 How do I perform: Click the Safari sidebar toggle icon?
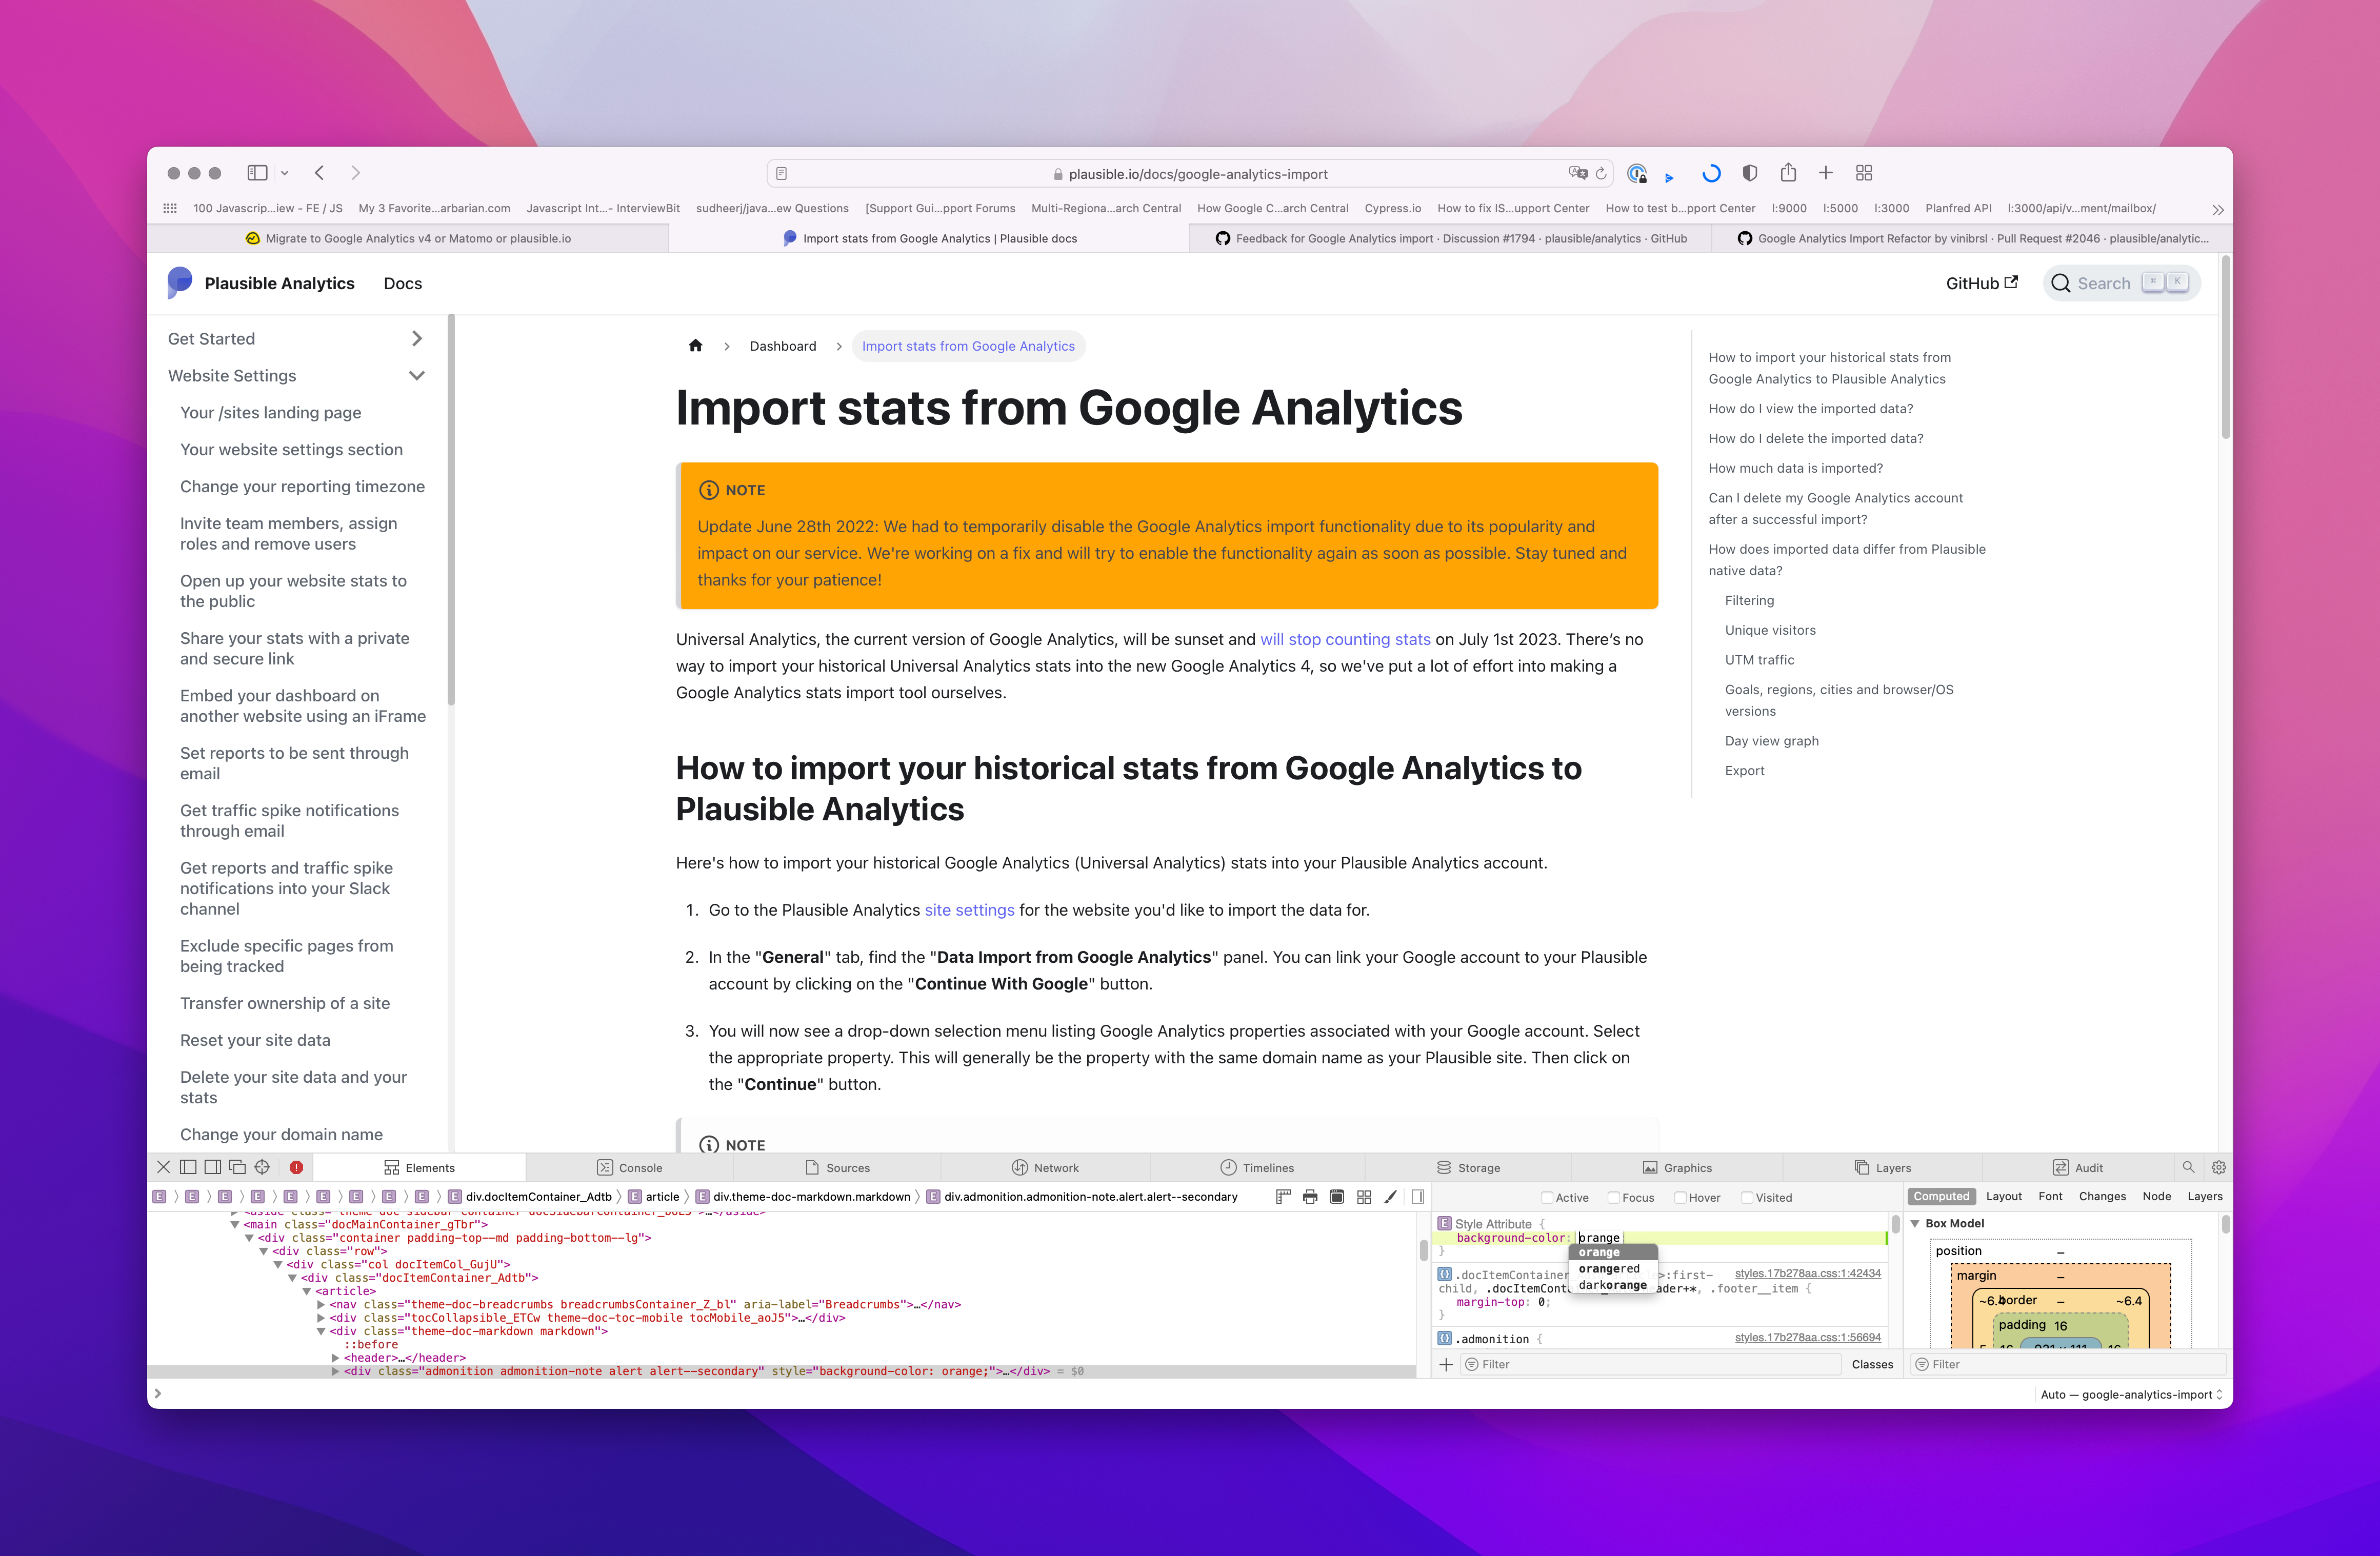point(257,173)
